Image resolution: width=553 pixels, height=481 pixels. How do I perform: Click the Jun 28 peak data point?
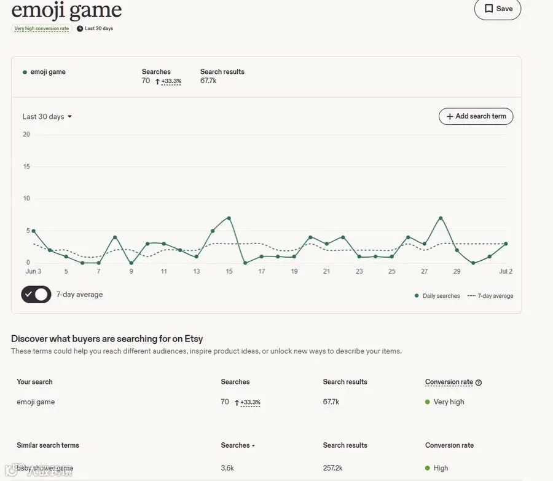tap(441, 218)
